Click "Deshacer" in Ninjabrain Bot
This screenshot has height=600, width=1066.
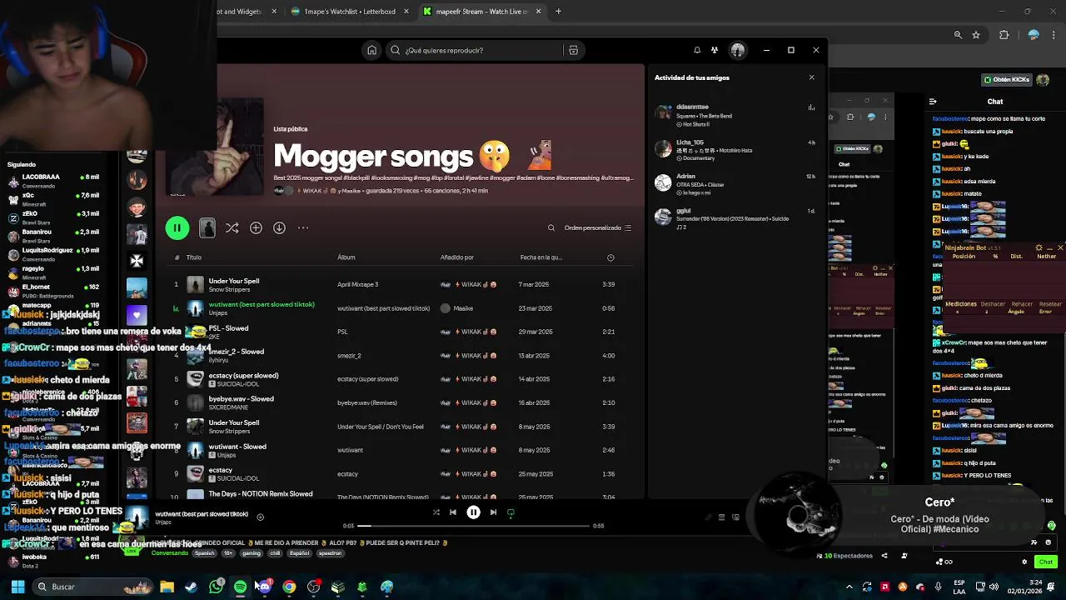(x=993, y=304)
